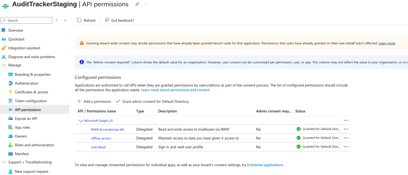Click the Owners people icon
This screenshot has width=408, height=175.
tap(10, 136)
